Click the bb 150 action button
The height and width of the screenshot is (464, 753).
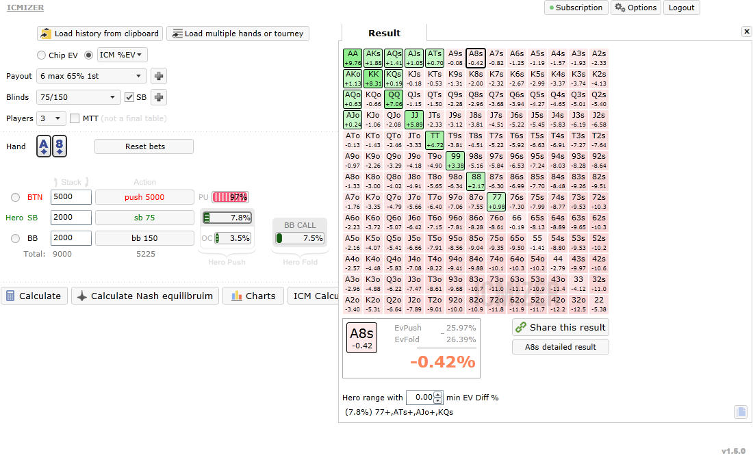[x=144, y=238]
